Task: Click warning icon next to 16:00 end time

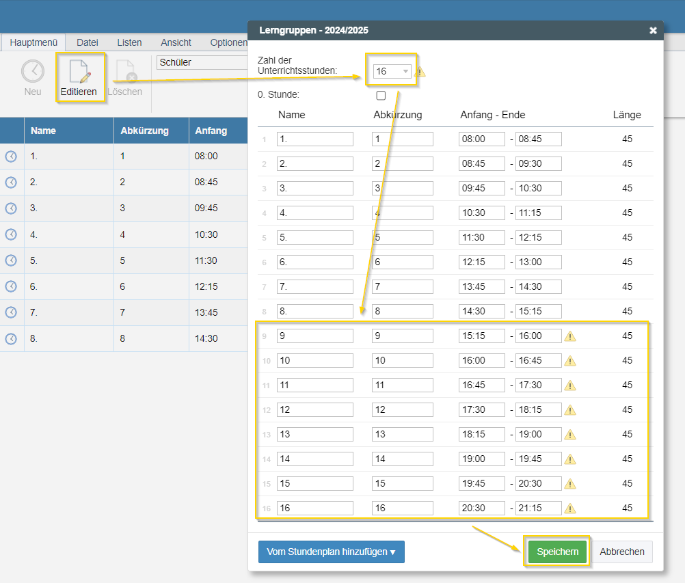Action: pyautogui.click(x=570, y=336)
